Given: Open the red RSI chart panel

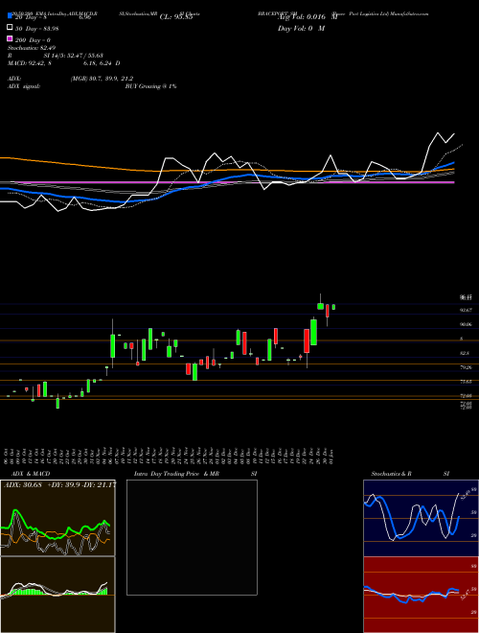Looking at the screenshot, I should coord(421,595).
